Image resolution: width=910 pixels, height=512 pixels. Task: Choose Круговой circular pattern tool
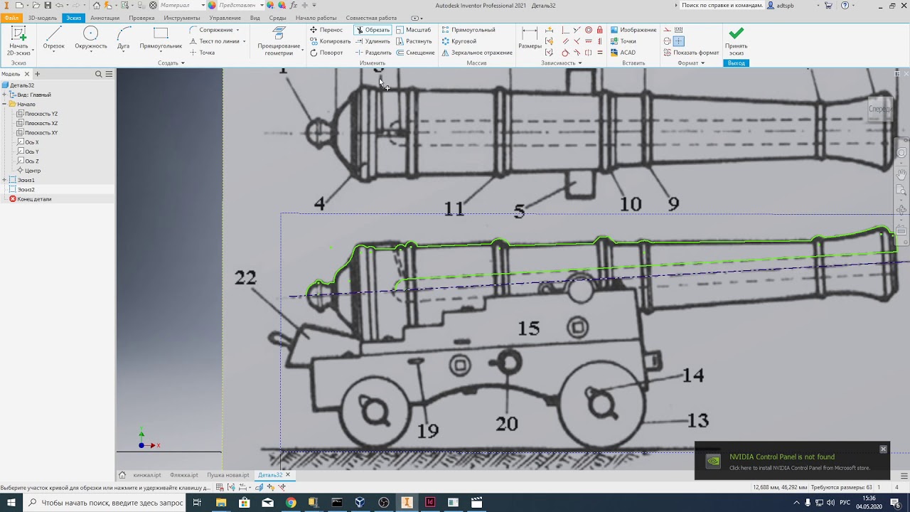tap(459, 41)
